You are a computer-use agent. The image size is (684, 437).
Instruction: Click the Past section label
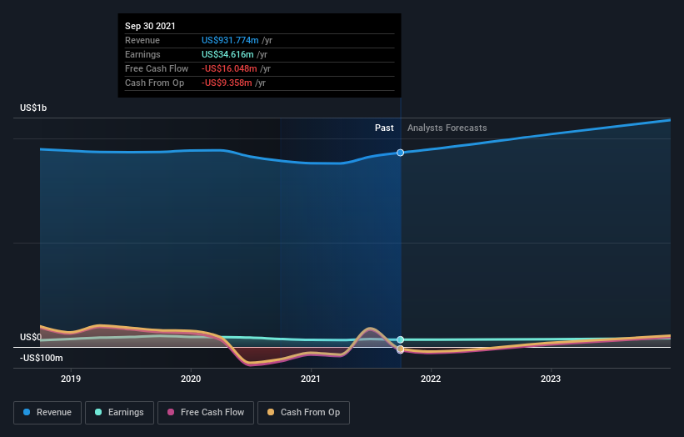[384, 128]
